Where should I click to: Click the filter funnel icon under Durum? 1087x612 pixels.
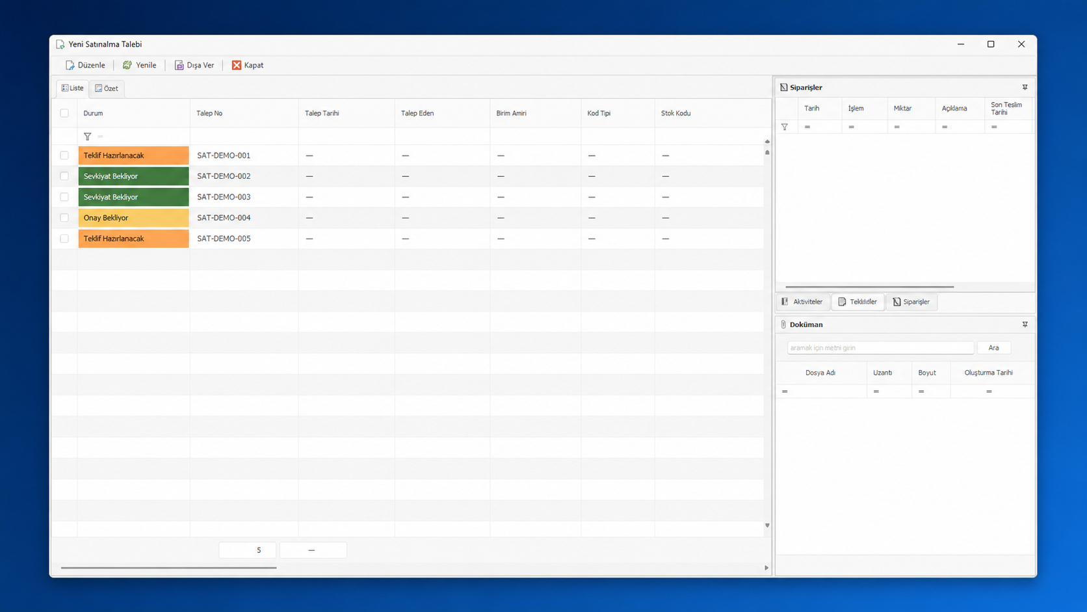pyautogui.click(x=87, y=137)
